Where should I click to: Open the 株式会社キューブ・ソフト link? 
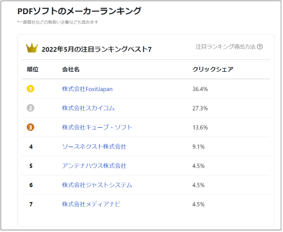point(97,127)
